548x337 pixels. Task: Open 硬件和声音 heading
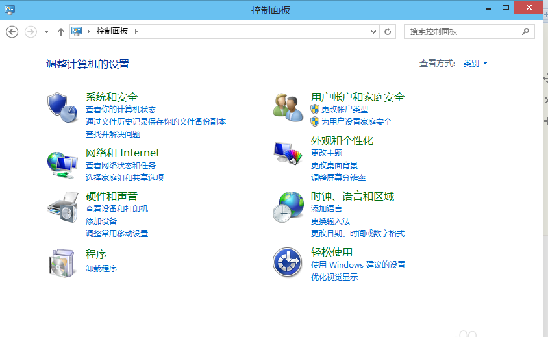tap(112, 197)
